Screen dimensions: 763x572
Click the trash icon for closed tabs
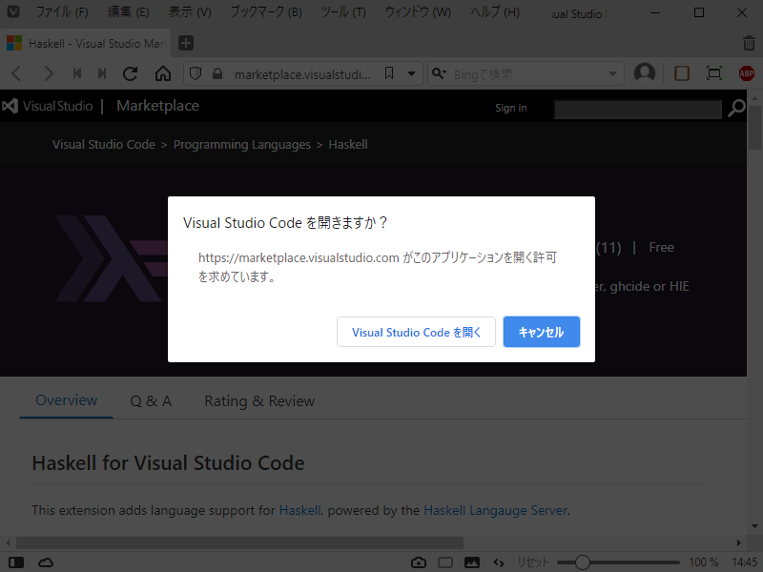pyautogui.click(x=749, y=43)
